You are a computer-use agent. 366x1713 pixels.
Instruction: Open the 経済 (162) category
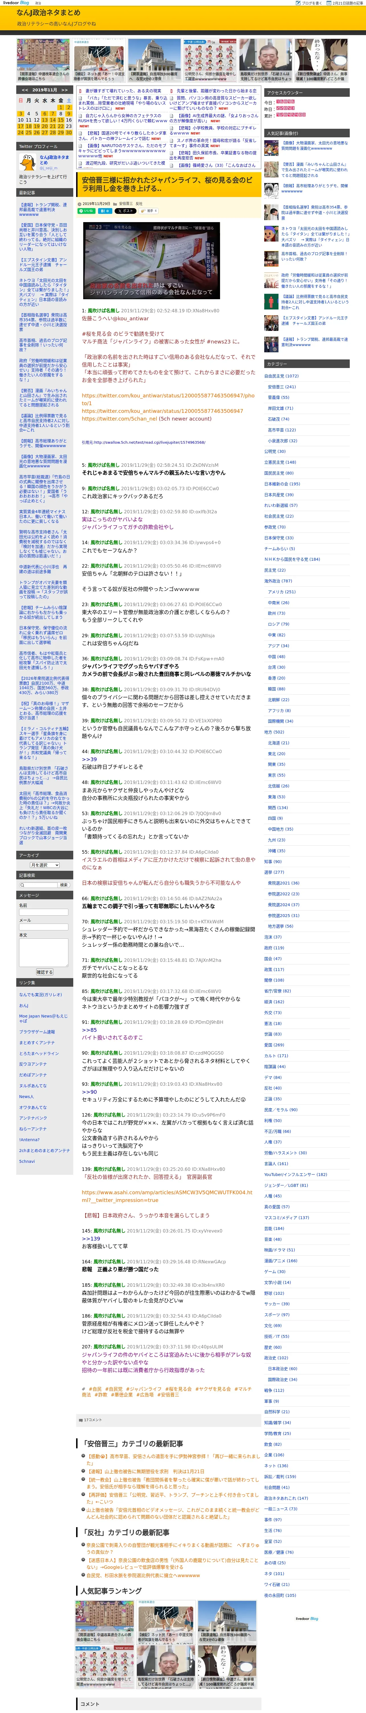274,1002
